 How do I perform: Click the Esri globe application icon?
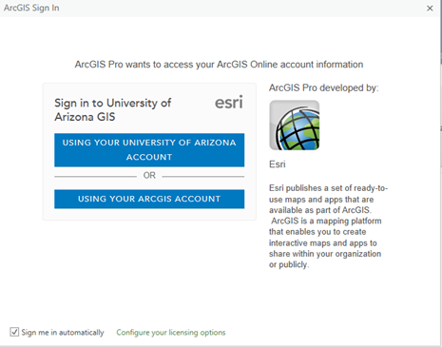tap(295, 125)
